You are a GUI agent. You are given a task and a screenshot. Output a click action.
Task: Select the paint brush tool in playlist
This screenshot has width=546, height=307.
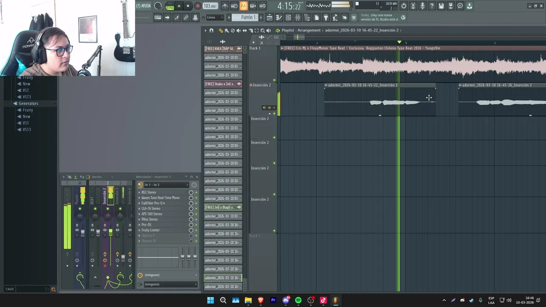227,30
